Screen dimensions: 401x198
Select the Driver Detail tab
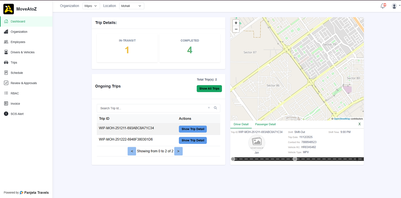(x=241, y=124)
